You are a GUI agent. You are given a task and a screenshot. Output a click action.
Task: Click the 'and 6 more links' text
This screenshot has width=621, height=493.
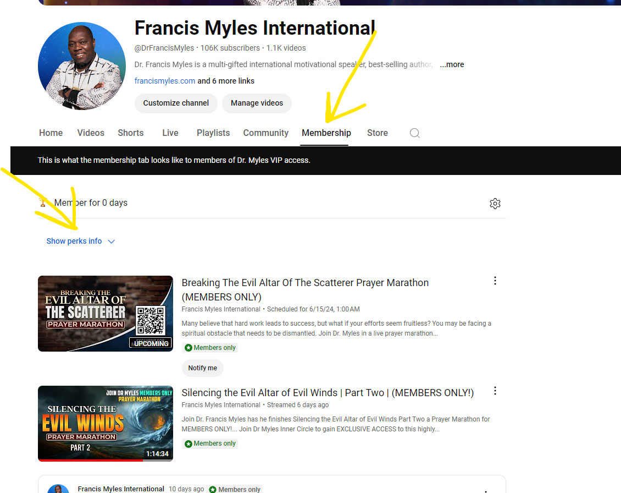[x=226, y=81]
